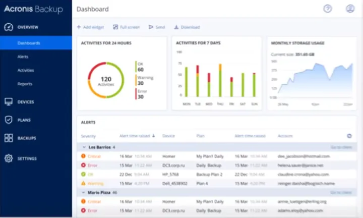Click the Add widget button
Viewport: 363px width, 218px height.
(91, 27)
